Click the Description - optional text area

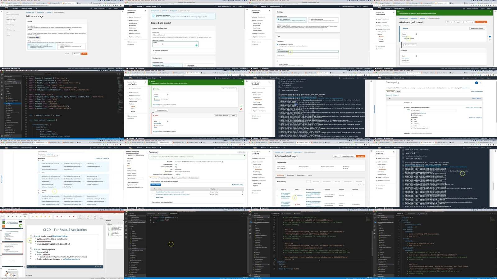click(175, 44)
